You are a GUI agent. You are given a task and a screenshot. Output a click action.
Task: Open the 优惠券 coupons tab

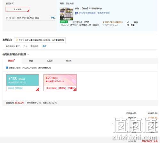click(x=12, y=61)
